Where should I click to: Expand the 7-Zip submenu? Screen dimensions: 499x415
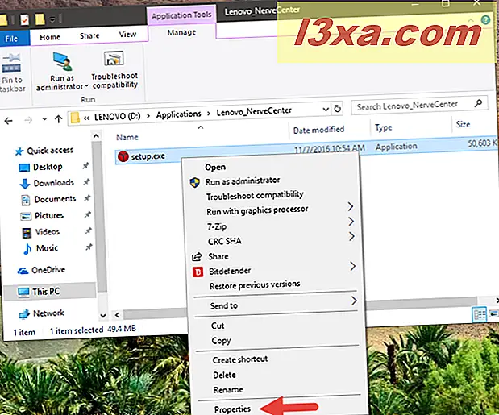pos(351,222)
